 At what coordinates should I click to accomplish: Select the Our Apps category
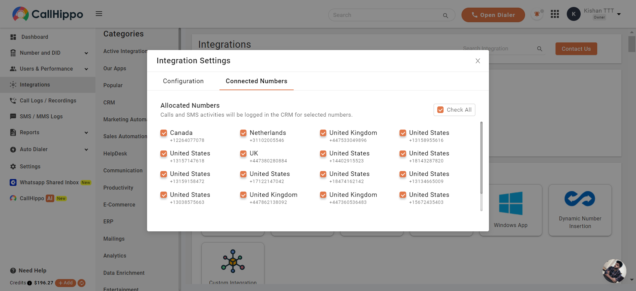click(x=115, y=69)
